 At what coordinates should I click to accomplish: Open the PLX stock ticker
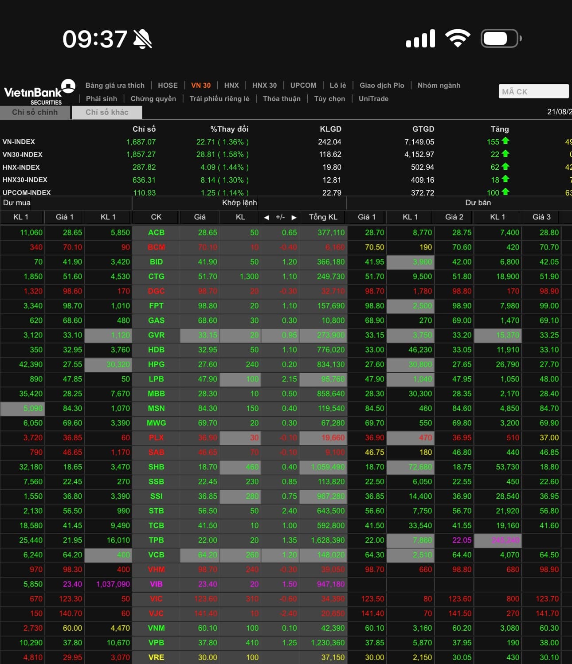156,437
